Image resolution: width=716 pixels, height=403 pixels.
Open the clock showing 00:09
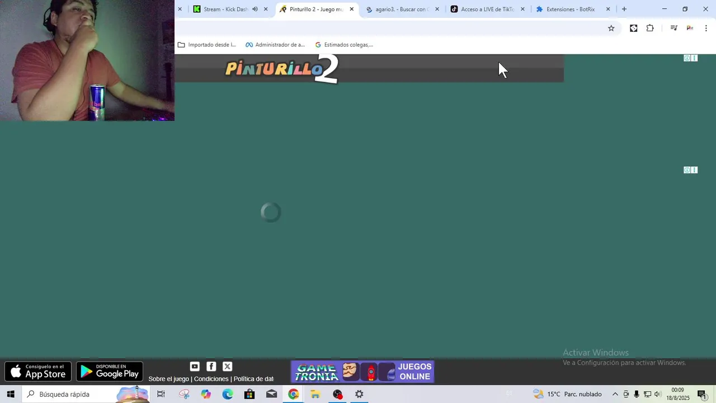pyautogui.click(x=677, y=394)
